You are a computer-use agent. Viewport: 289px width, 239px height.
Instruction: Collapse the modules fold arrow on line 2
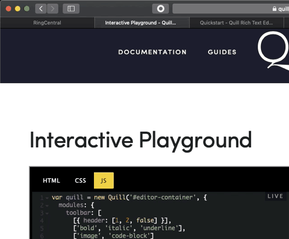pyautogui.click(x=47, y=206)
